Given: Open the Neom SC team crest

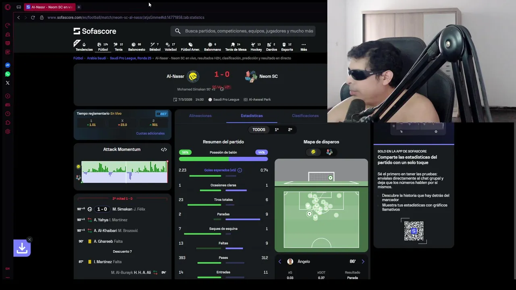Looking at the screenshot, I should pyautogui.click(x=251, y=76).
